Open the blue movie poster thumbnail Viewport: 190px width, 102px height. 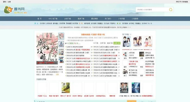click(x=136, y=88)
